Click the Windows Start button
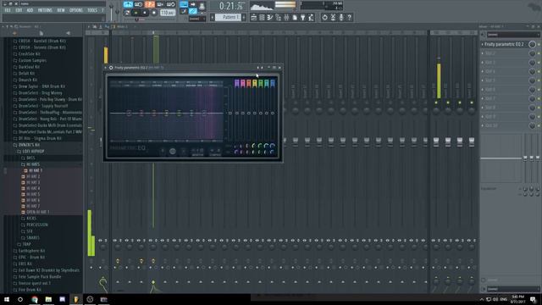 click(x=7, y=299)
